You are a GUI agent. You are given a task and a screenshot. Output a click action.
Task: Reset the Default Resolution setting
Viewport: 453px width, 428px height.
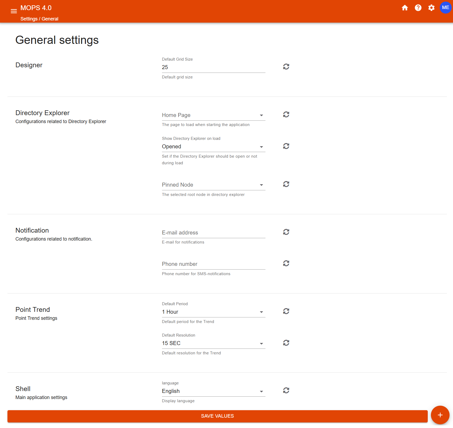tap(286, 343)
